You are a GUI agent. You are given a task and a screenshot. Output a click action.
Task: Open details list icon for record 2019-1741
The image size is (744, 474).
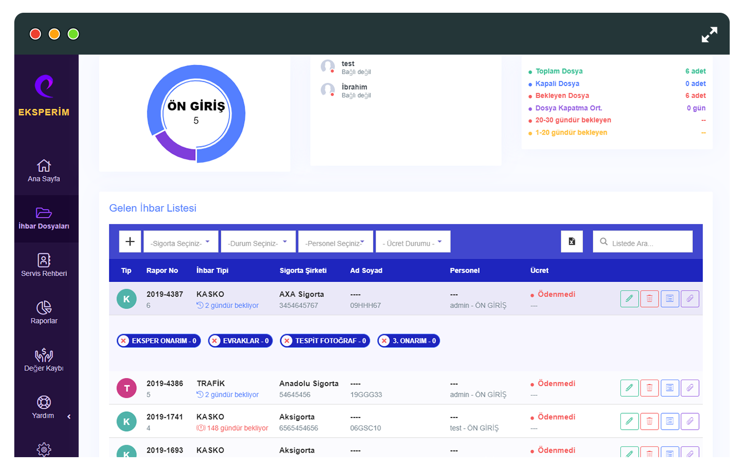coord(669,421)
